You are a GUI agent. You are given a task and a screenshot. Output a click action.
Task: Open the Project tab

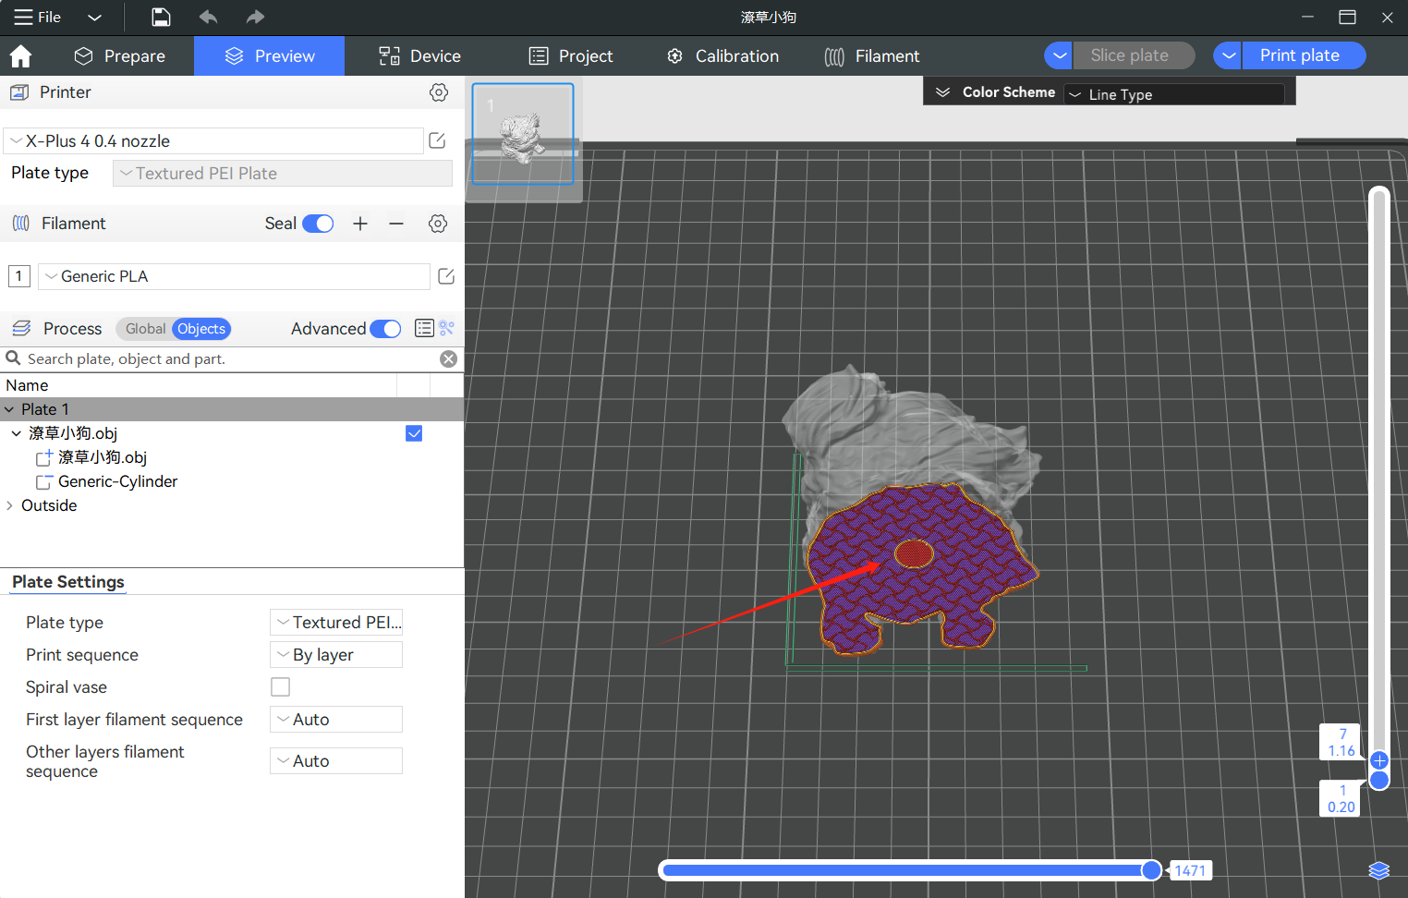click(571, 56)
